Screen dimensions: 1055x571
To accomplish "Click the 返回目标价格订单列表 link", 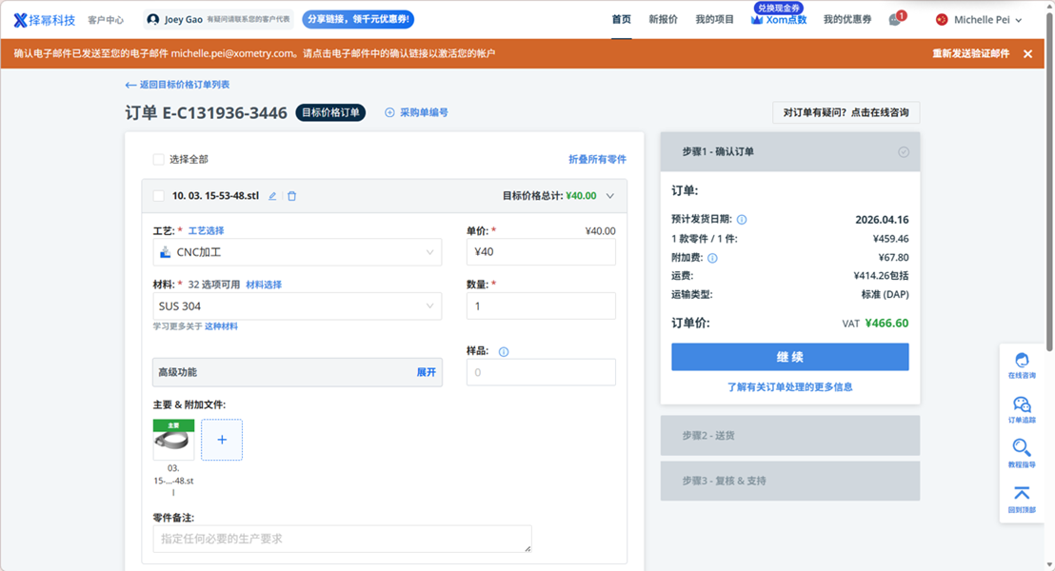I will 177,85.
